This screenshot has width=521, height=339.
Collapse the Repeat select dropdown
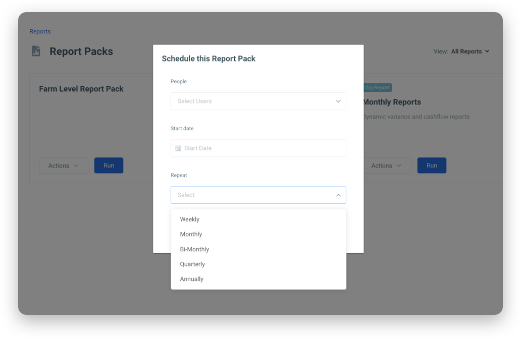pos(258,195)
